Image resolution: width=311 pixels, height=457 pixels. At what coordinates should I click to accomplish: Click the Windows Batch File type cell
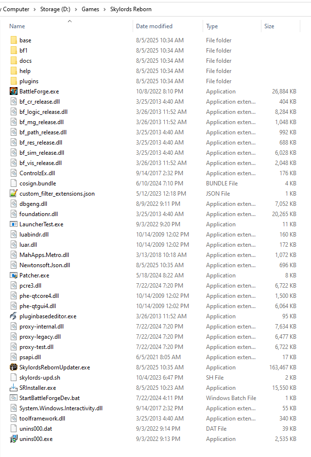point(231,398)
